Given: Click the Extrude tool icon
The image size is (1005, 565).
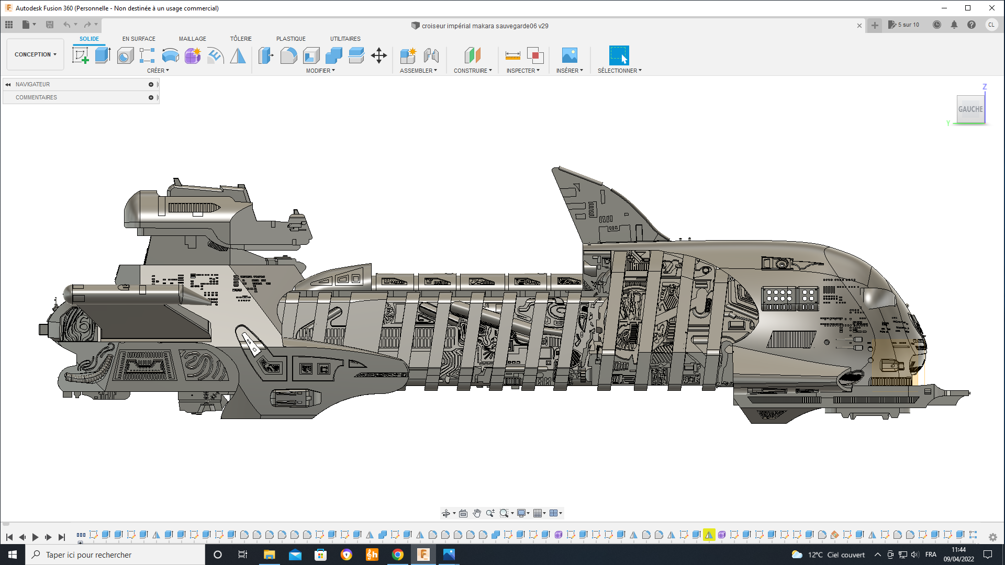Looking at the screenshot, I should (x=103, y=55).
